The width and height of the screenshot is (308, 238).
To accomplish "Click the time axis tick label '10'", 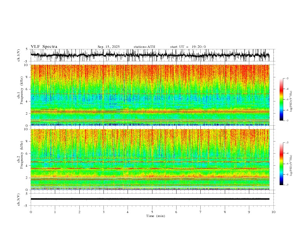I will 273,212.
